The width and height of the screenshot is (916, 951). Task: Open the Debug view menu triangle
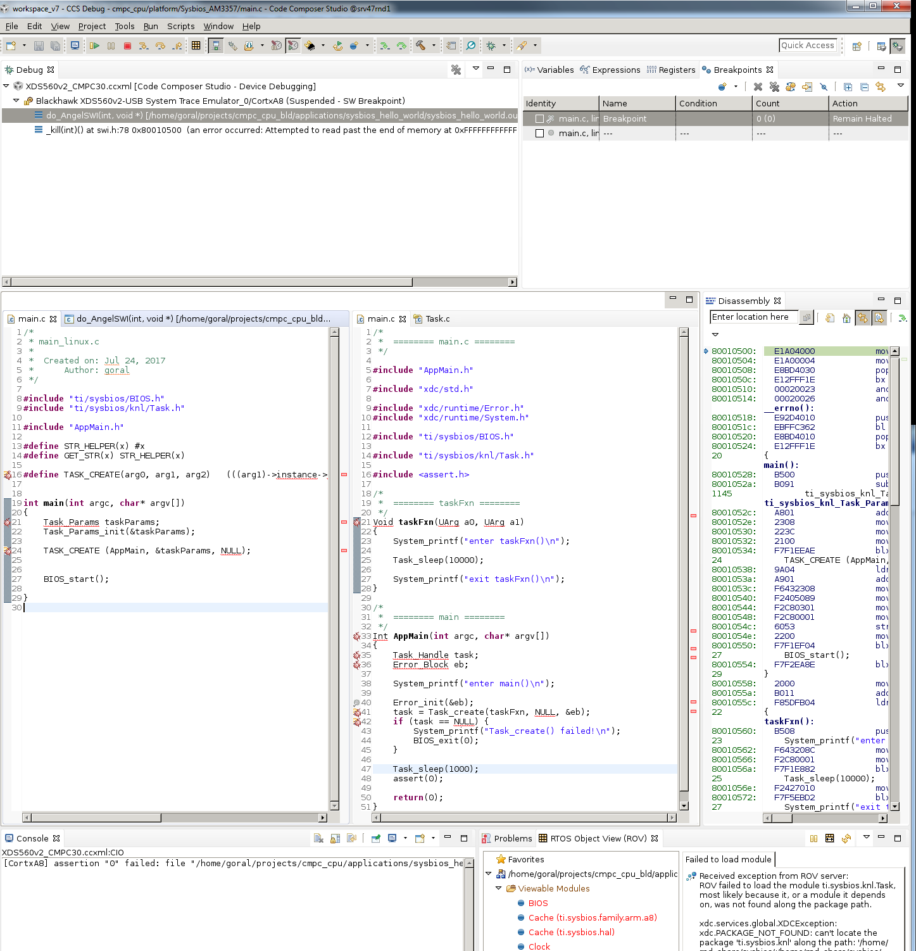point(475,68)
